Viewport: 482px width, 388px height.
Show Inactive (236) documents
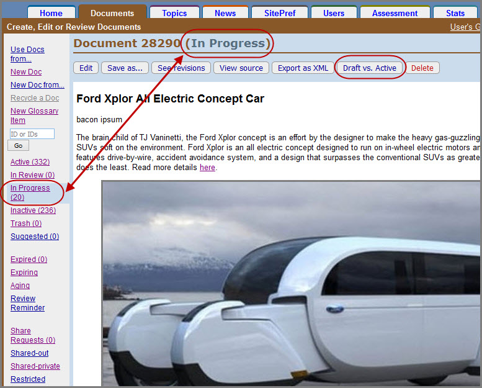tap(33, 210)
